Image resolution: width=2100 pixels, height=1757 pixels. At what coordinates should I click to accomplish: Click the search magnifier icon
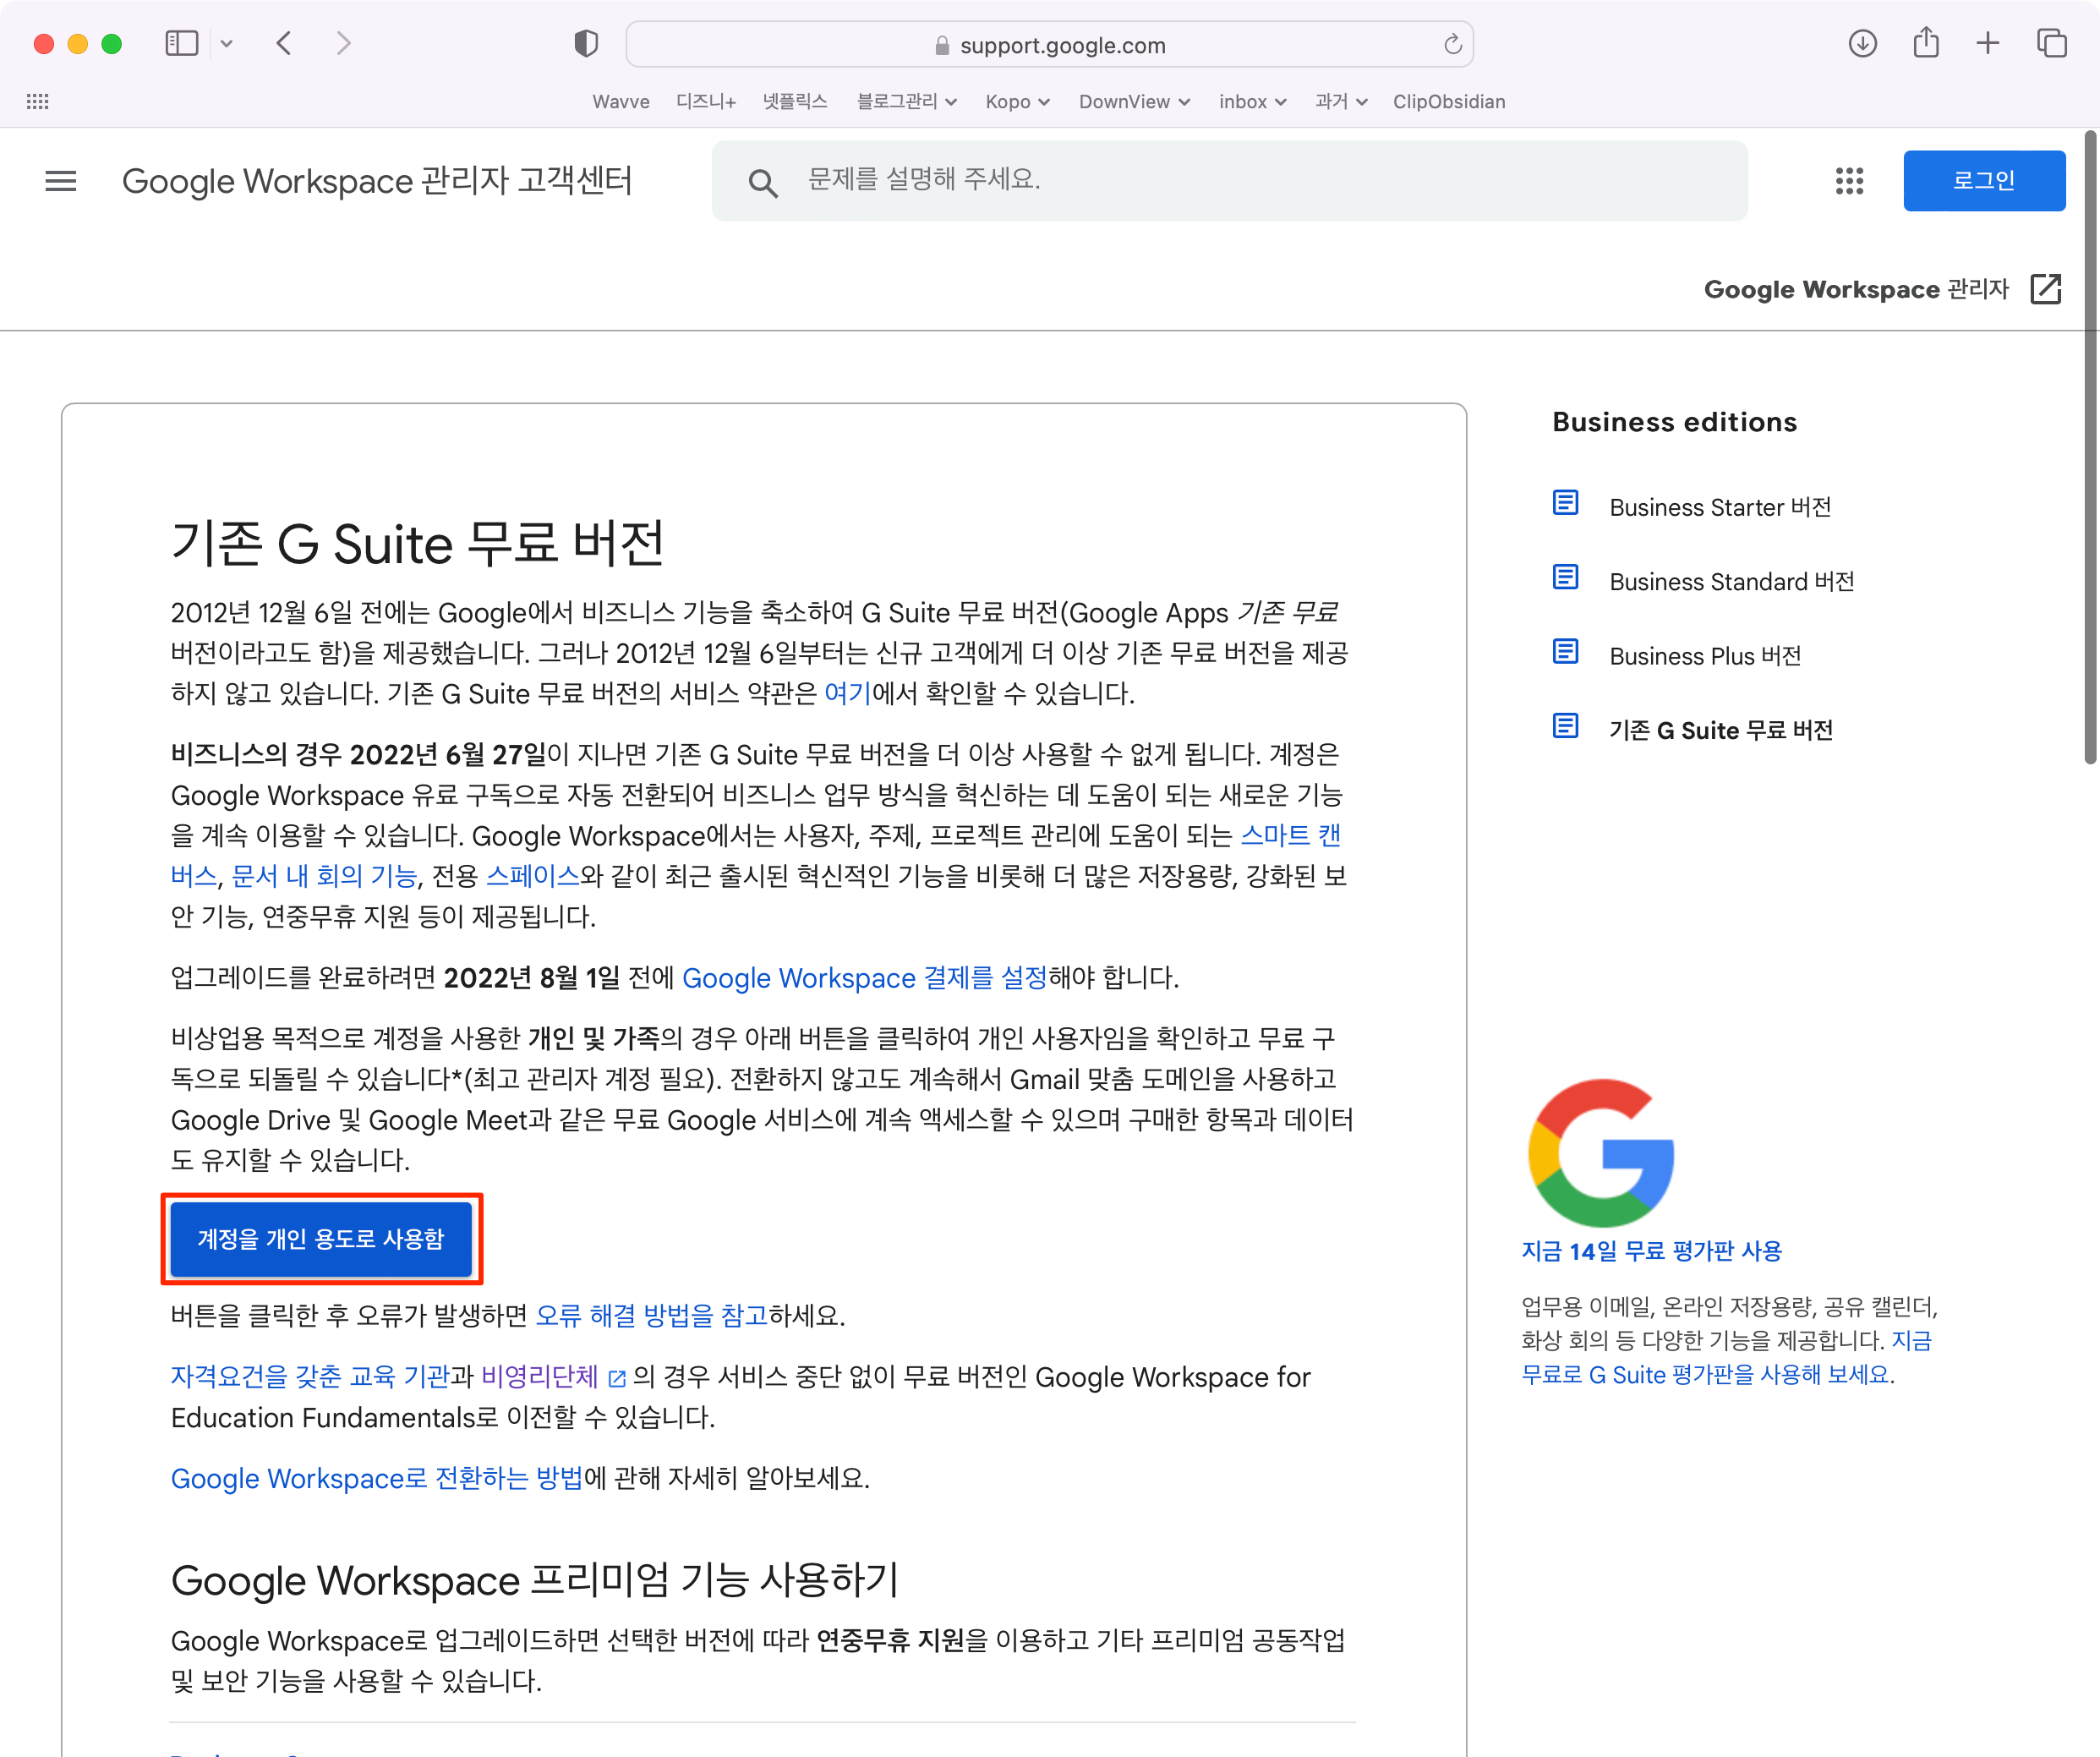pos(762,183)
